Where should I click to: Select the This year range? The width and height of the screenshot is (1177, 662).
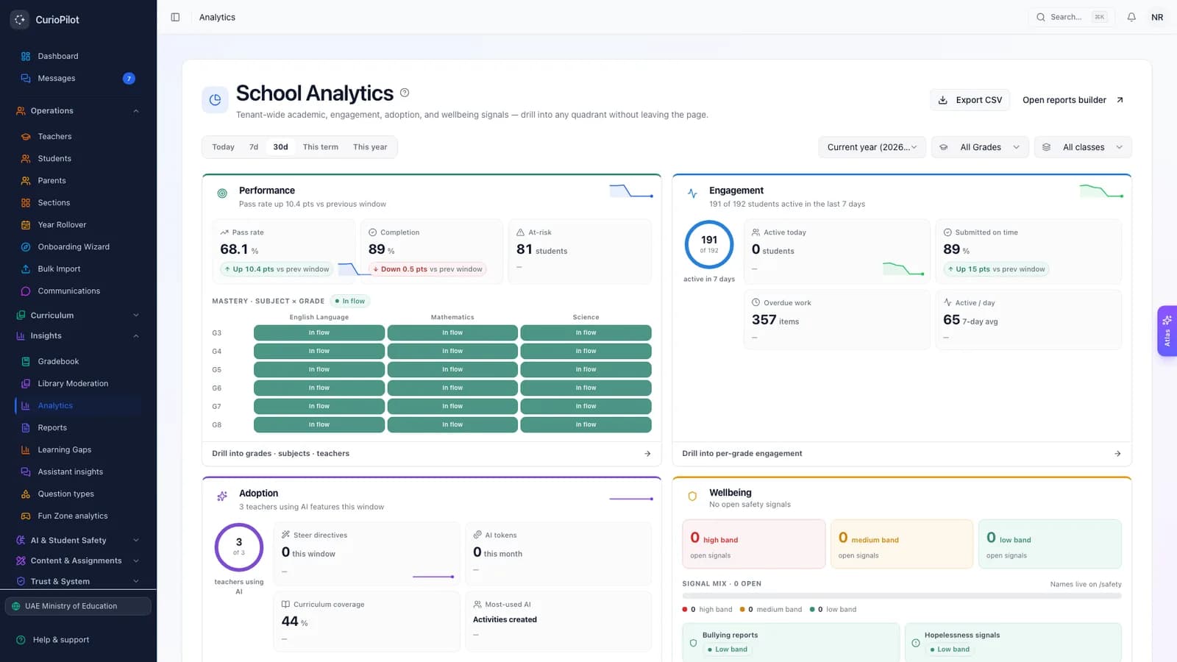point(370,147)
